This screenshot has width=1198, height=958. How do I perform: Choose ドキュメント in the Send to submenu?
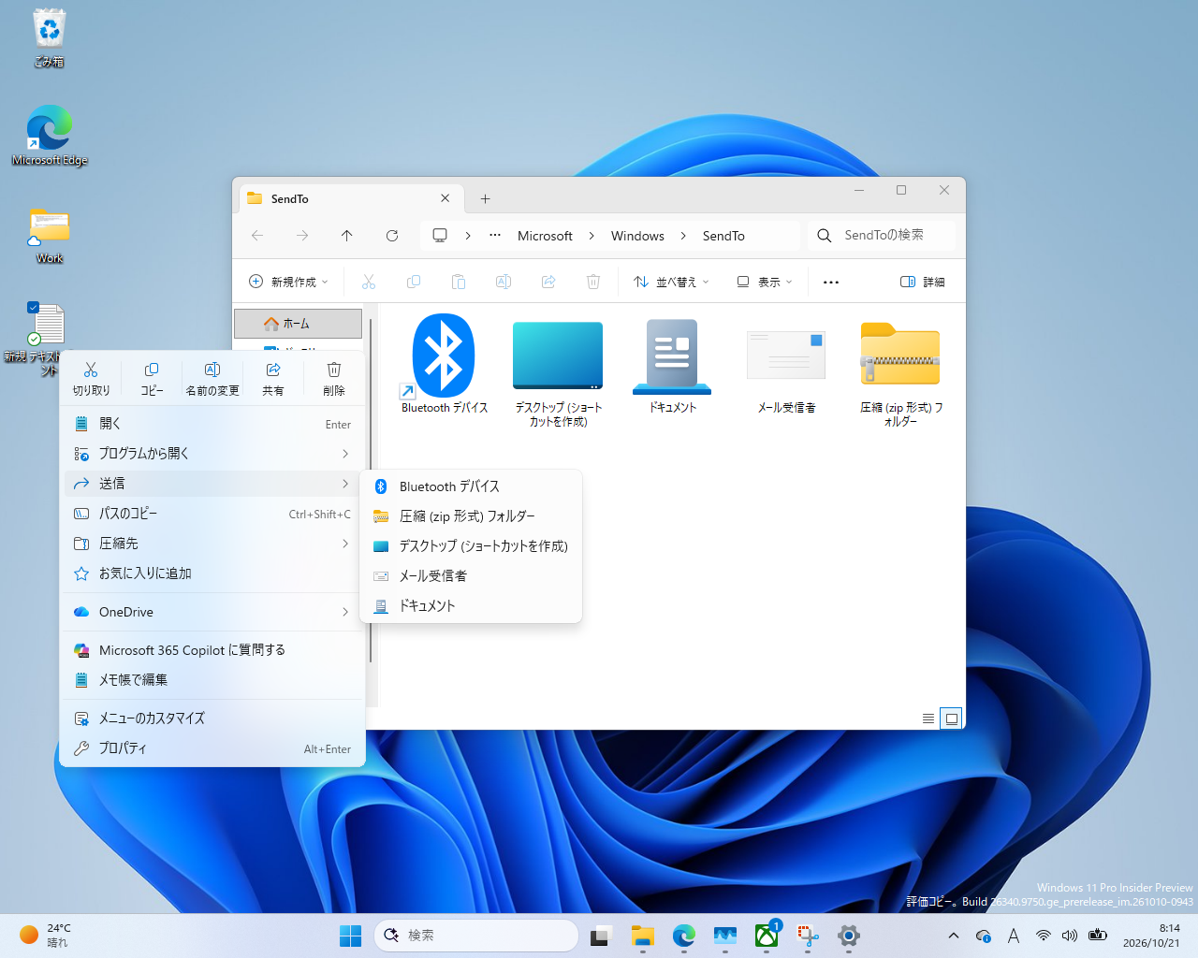[471, 606]
